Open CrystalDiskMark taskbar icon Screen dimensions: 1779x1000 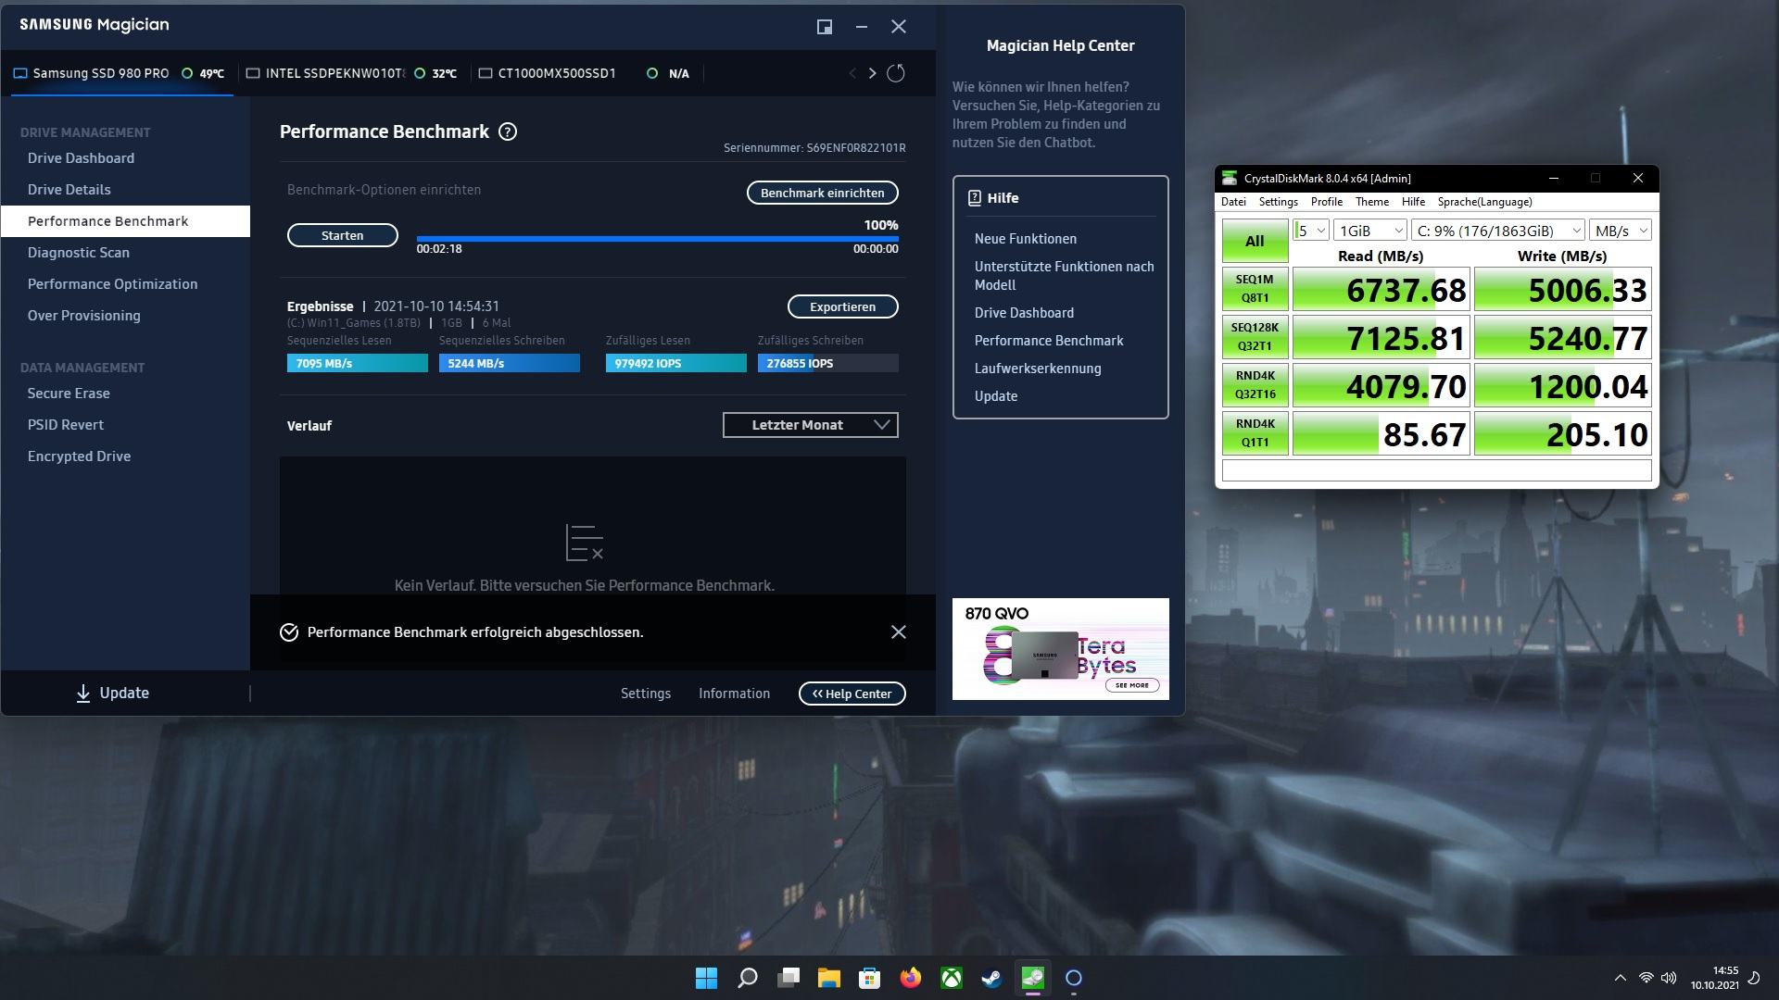click(1032, 978)
